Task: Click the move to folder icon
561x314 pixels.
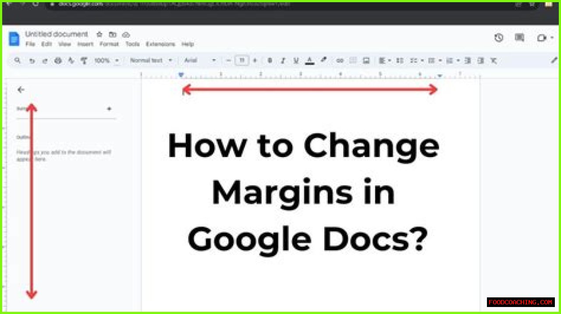Action: pyautogui.click(x=113, y=34)
